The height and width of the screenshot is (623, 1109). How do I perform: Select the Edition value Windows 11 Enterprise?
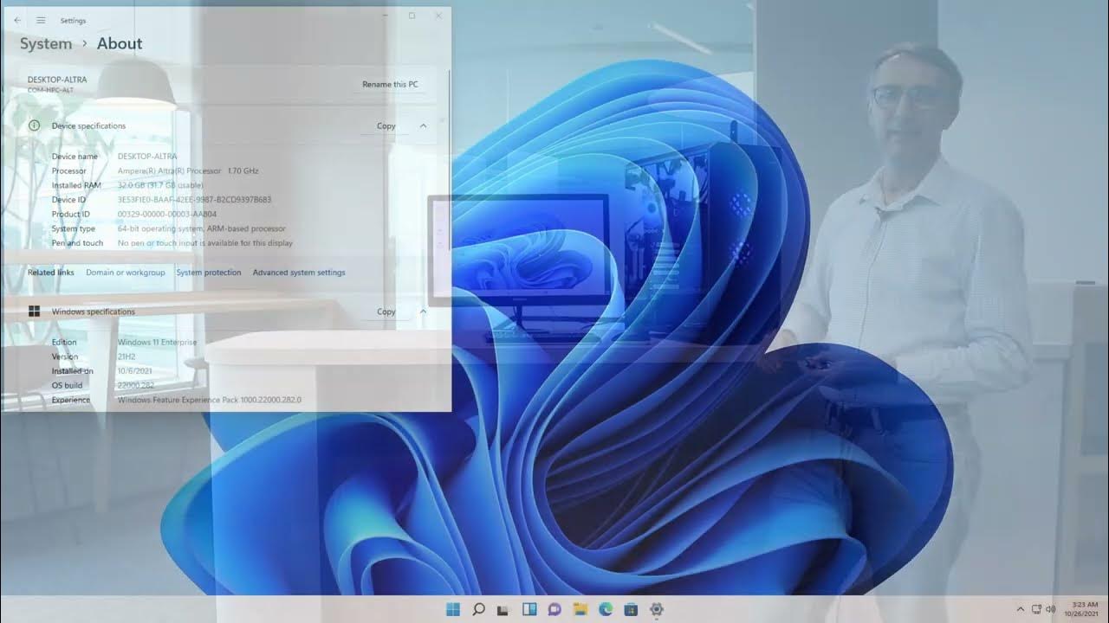pyautogui.click(x=157, y=343)
